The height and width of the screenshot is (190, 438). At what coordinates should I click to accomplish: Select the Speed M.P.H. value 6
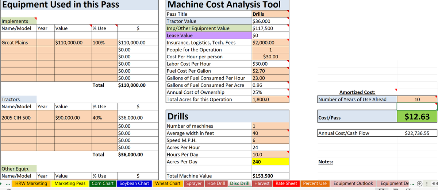270,140
